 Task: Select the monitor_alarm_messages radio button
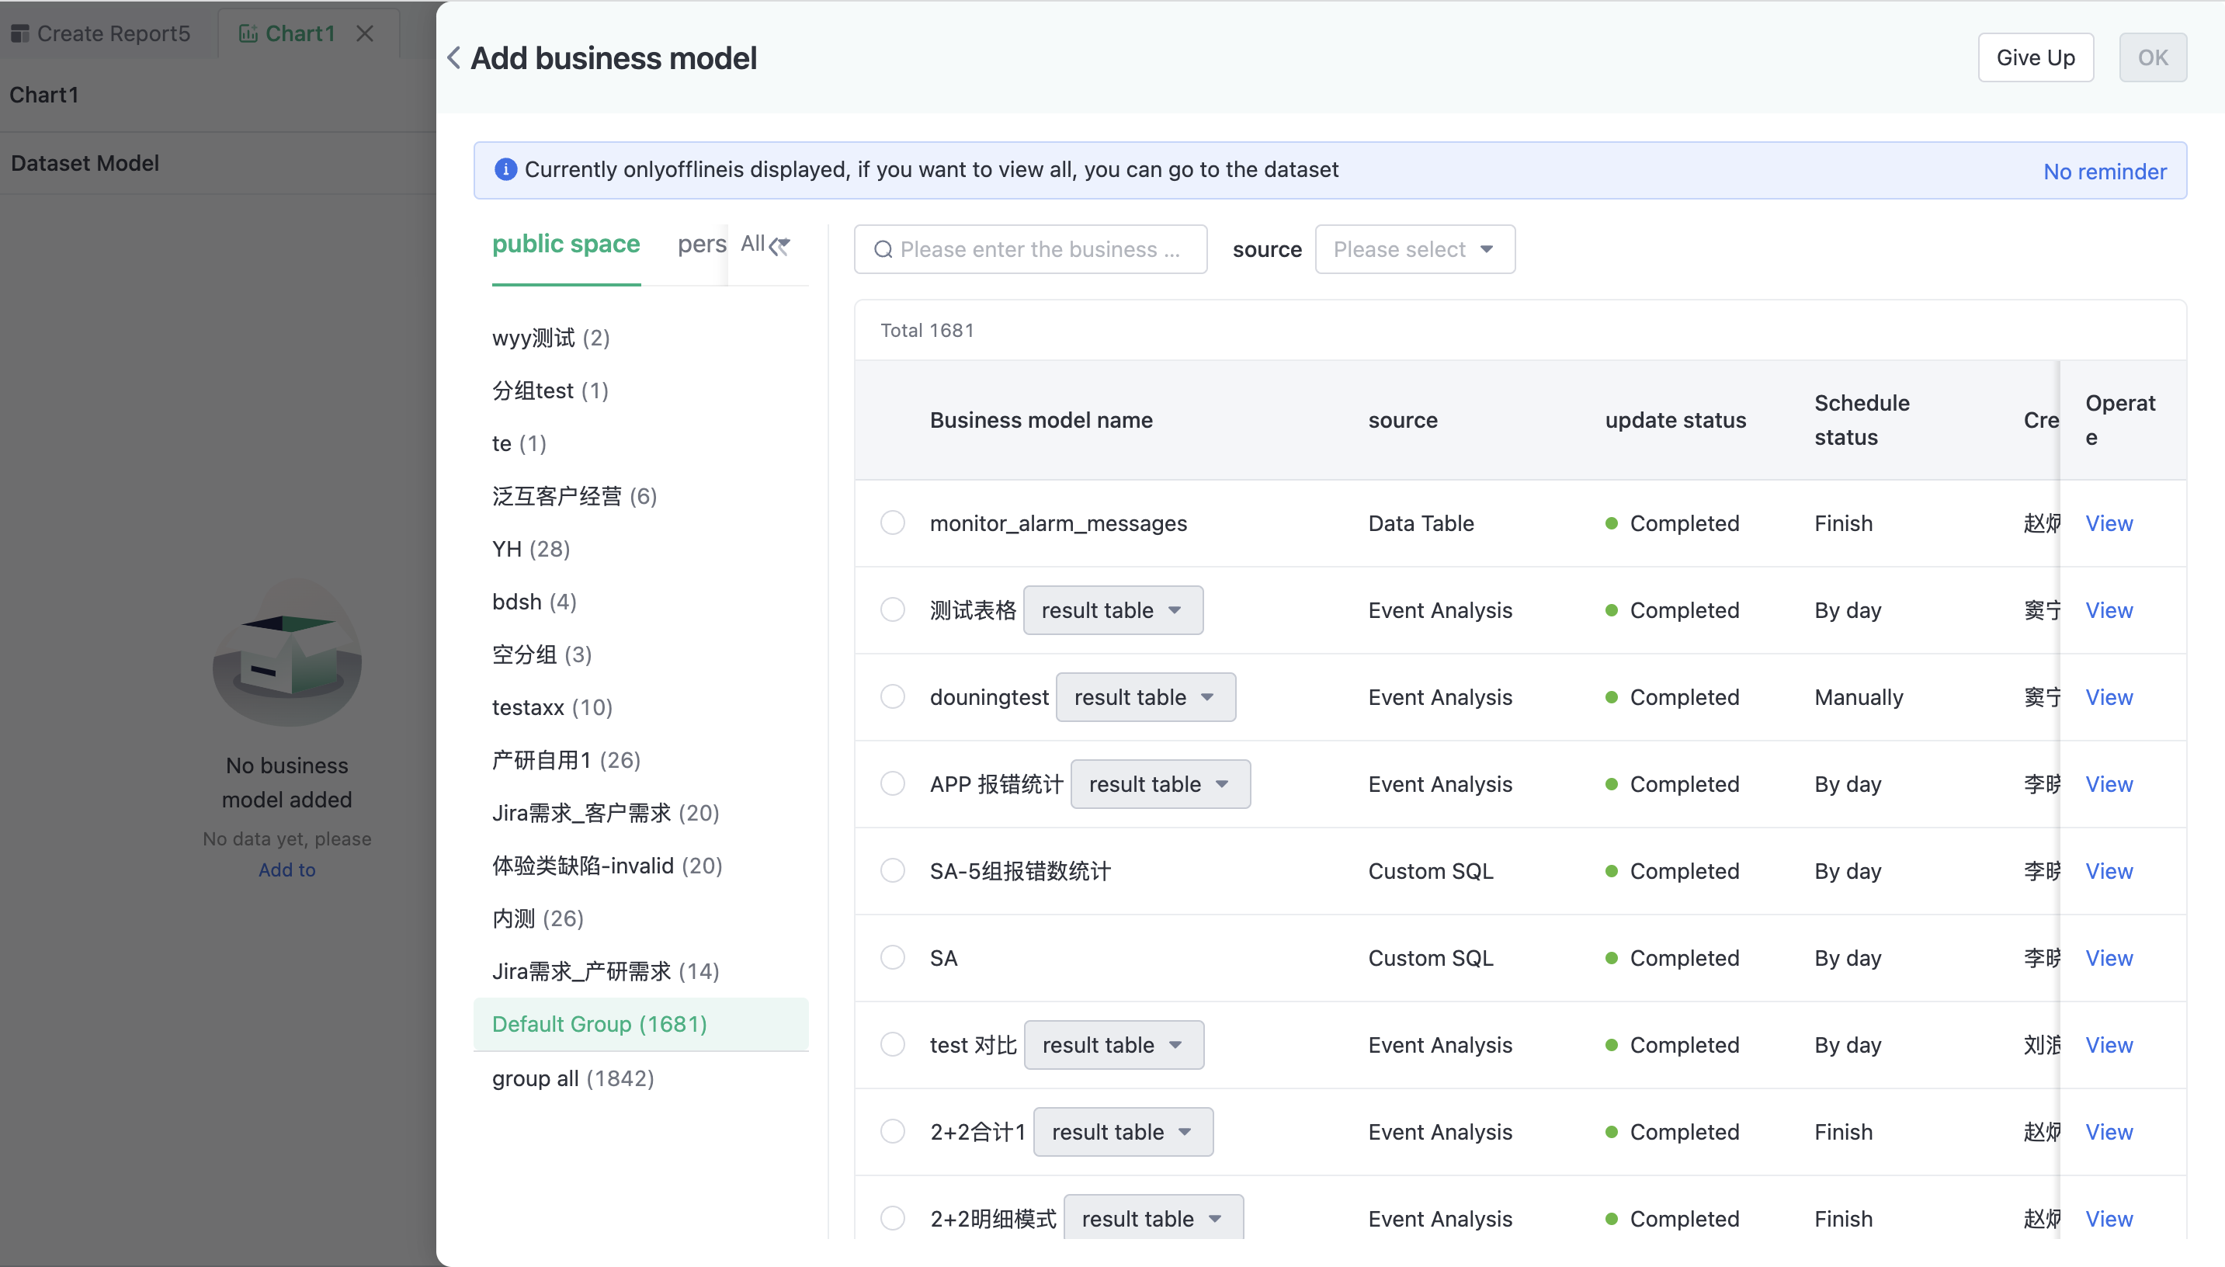[x=892, y=522]
